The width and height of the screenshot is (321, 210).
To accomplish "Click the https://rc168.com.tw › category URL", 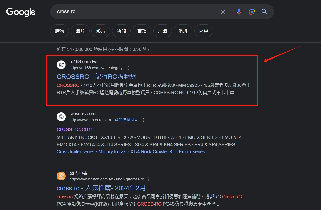I will tap(96, 68).
